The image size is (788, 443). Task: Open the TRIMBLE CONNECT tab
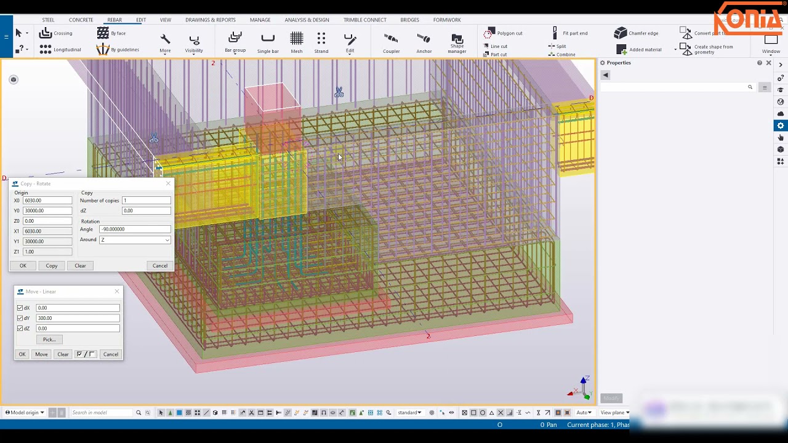(365, 20)
